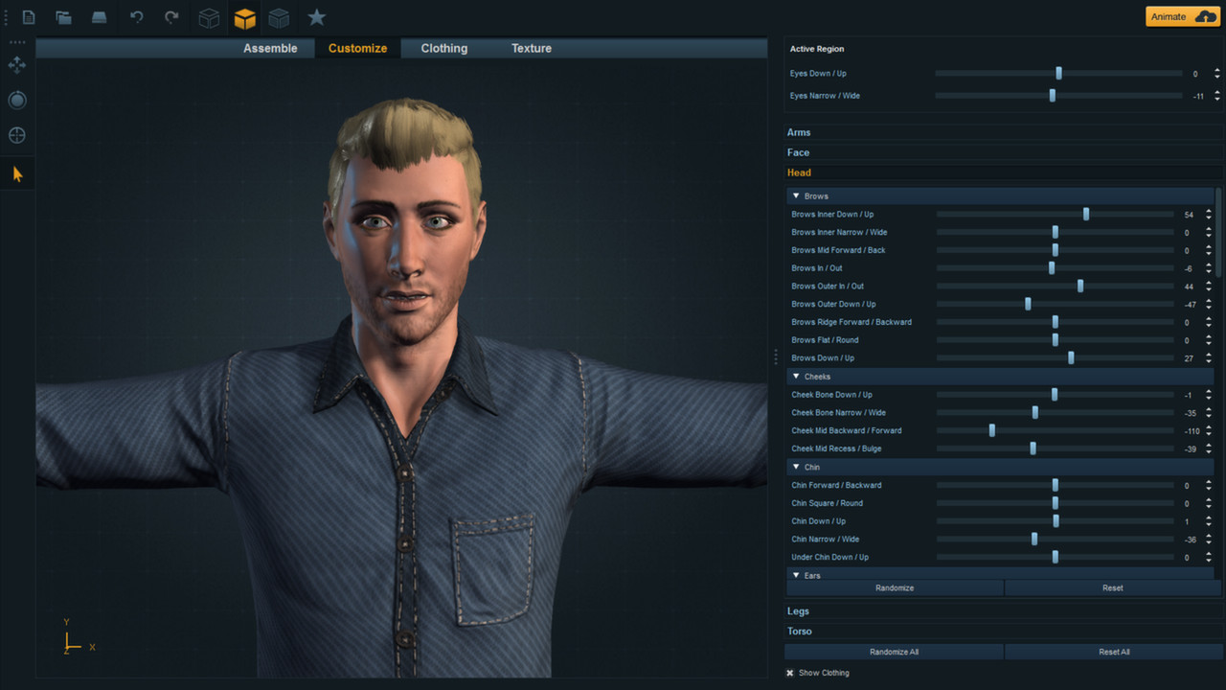The width and height of the screenshot is (1226, 690).
Task: Switch to the Clothing tab
Action: (x=443, y=48)
